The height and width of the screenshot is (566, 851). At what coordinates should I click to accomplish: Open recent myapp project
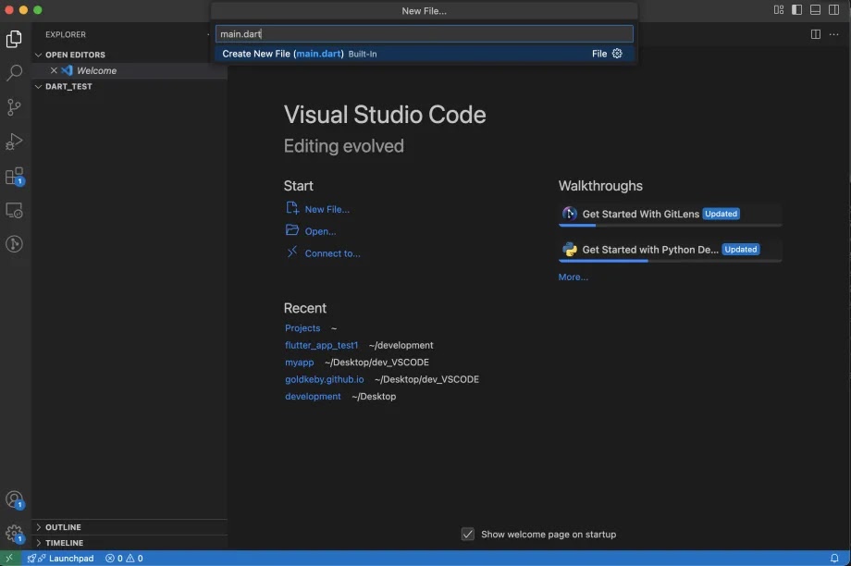pyautogui.click(x=299, y=362)
